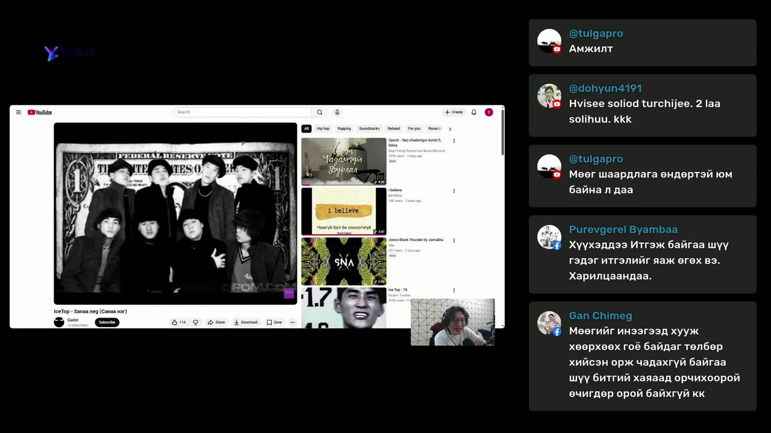The height and width of the screenshot is (433, 771).
Task: Click the Gan Chimeg username
Action: coord(601,316)
